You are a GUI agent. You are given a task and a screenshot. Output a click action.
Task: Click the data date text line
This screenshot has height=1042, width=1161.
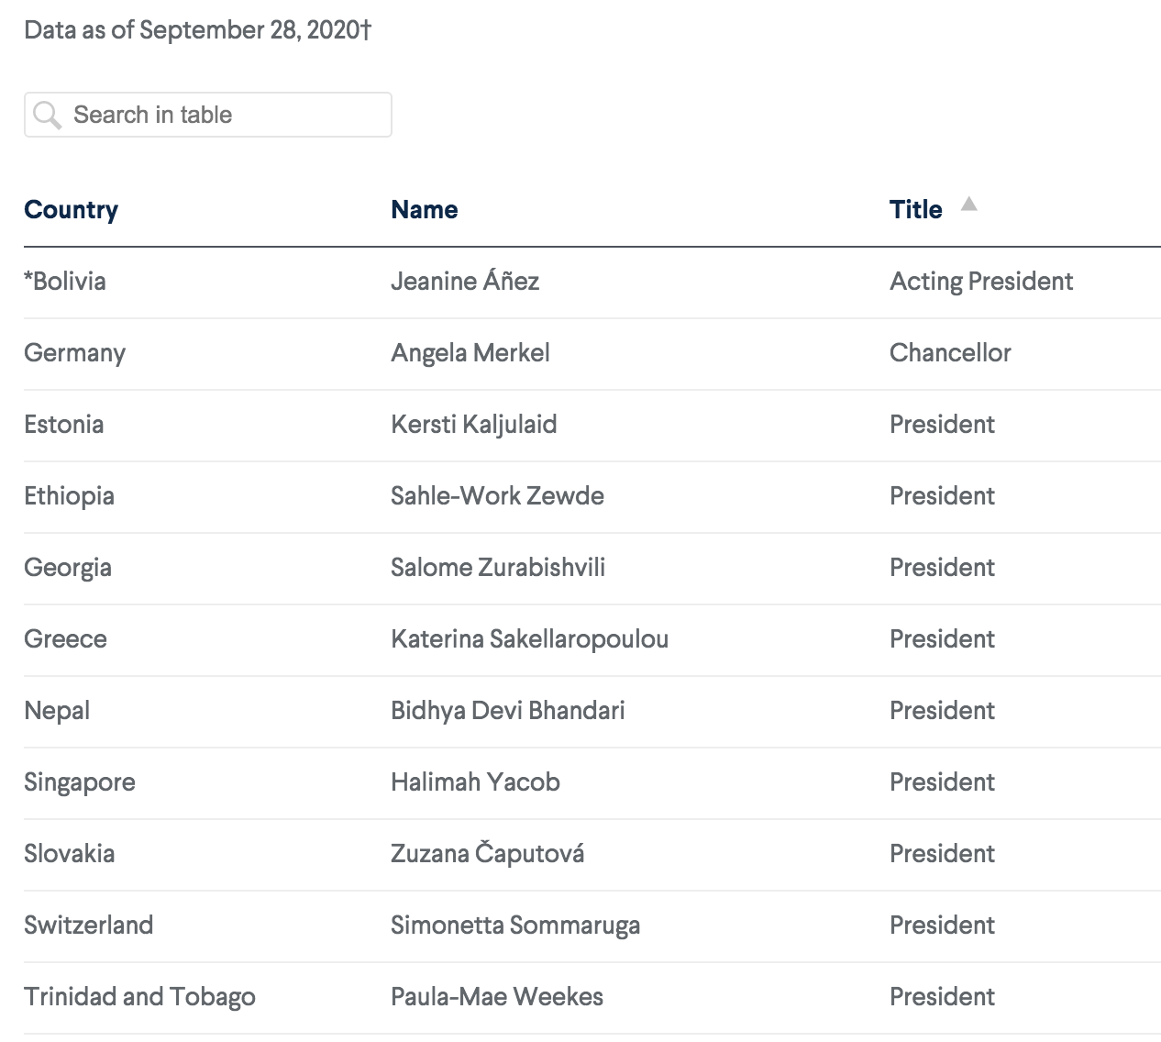197,29
